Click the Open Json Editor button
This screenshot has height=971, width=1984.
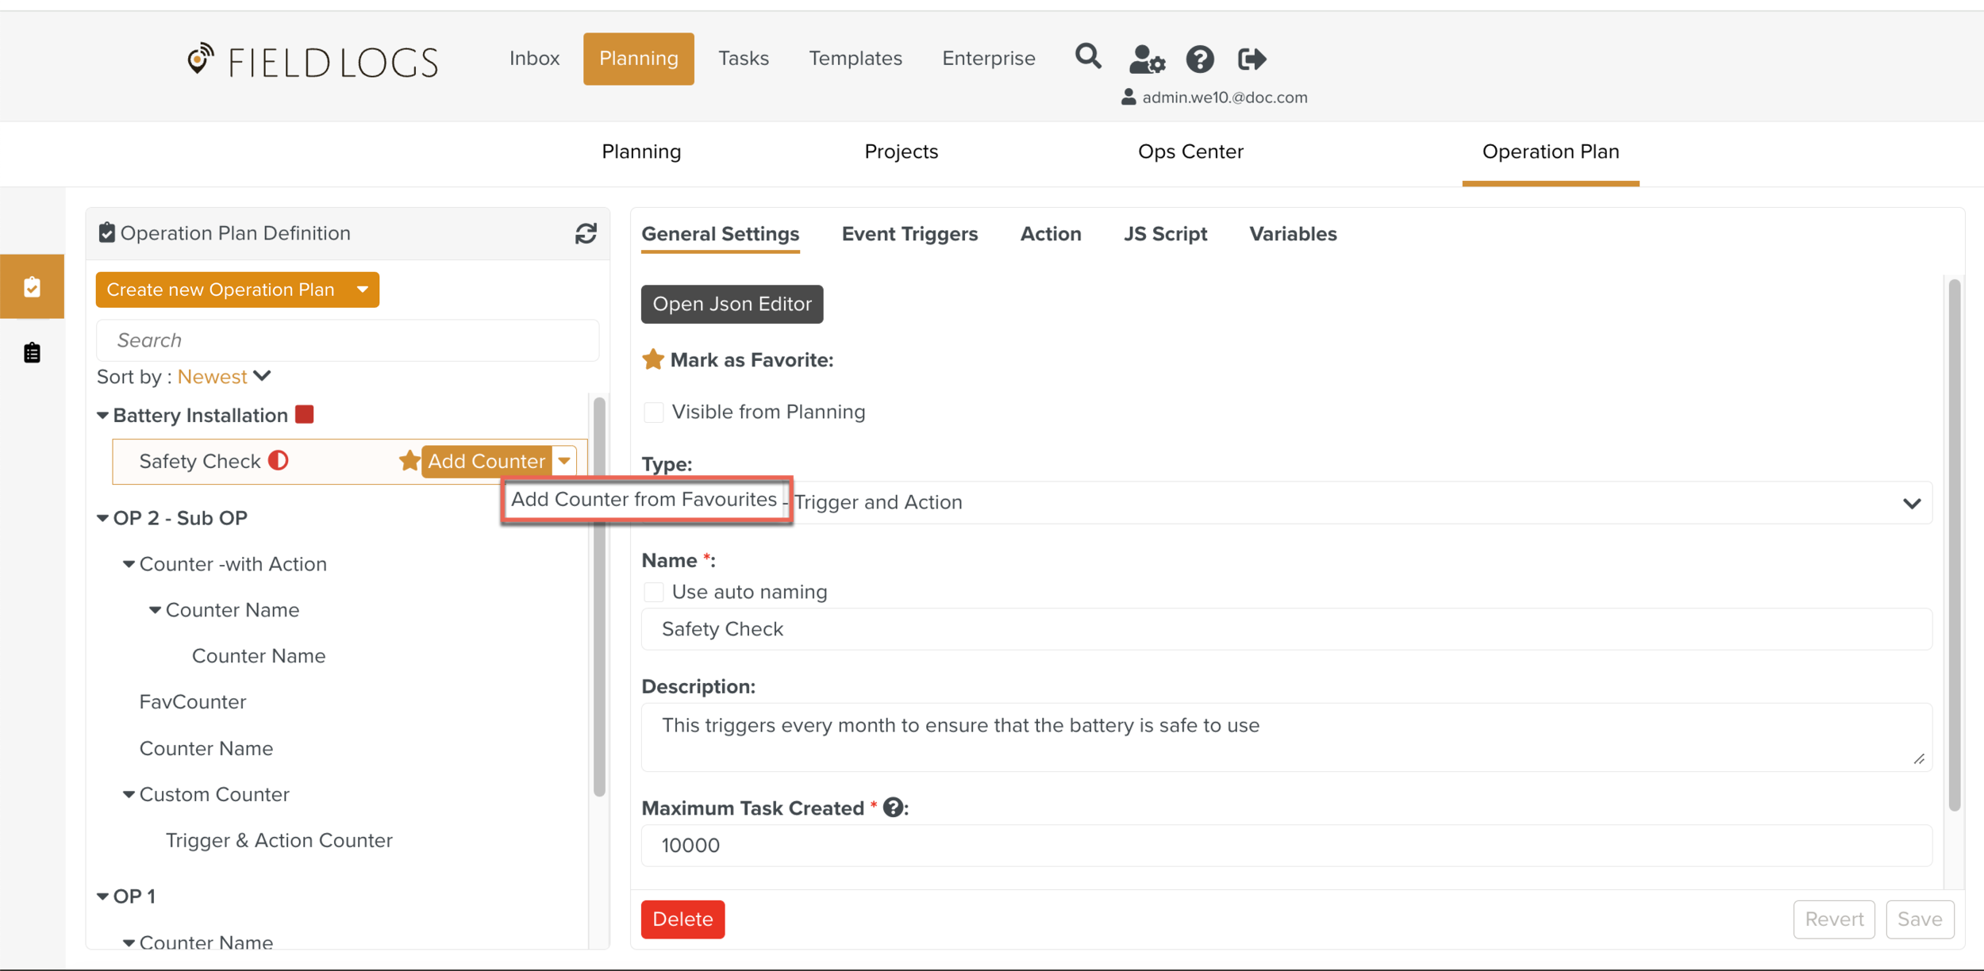(732, 304)
